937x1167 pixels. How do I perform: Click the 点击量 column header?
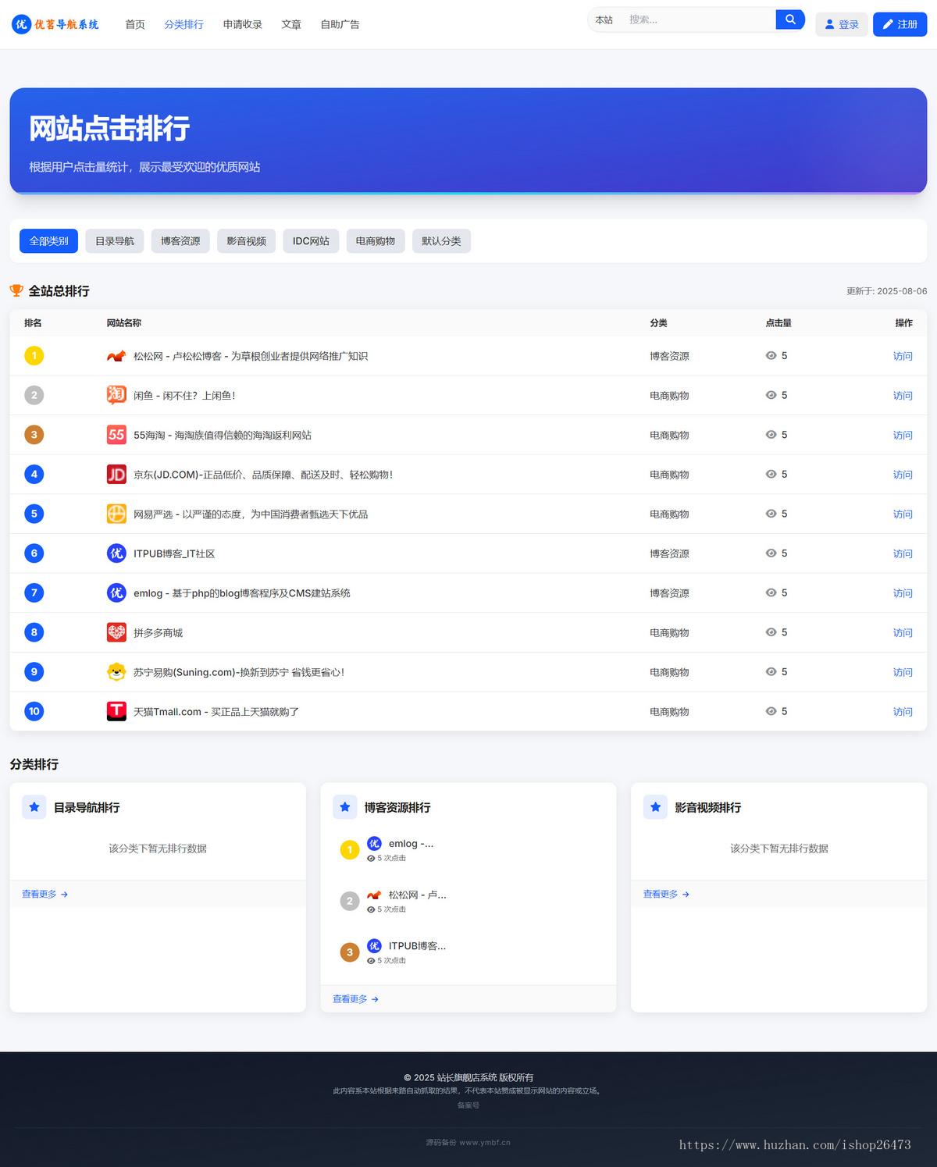[x=778, y=322]
